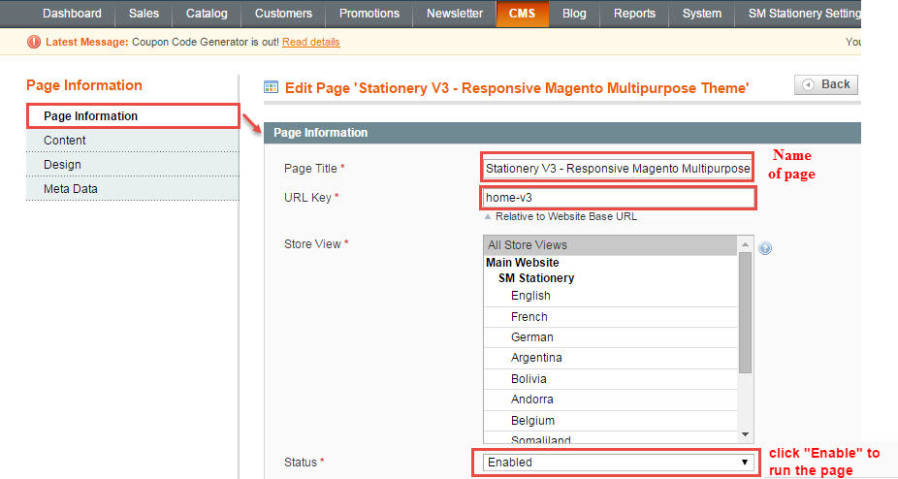This screenshot has height=479, width=898.
Task: Open the Sales menu
Action: coord(144,14)
